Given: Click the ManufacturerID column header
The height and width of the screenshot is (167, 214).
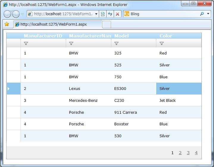Looking at the screenshot, I should 43,36.
